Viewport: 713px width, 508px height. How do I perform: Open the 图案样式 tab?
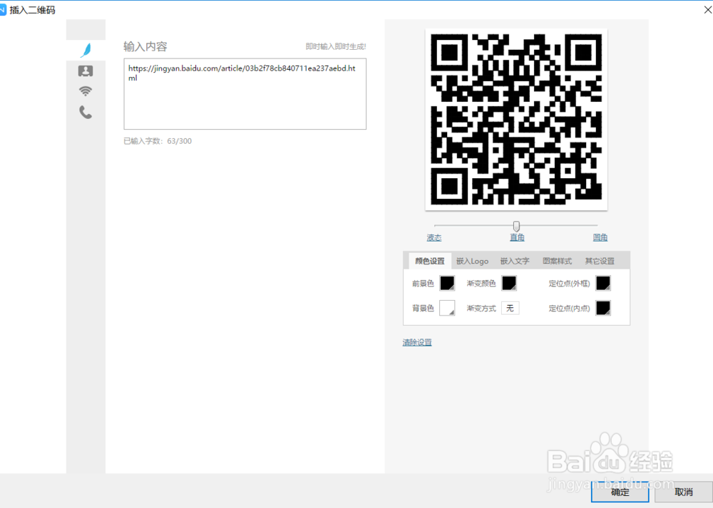click(x=557, y=261)
